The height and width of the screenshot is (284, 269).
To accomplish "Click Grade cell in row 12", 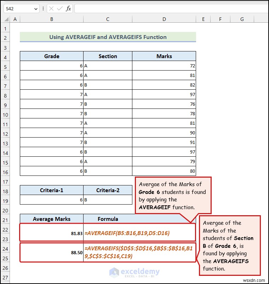I will click(x=52, y=133).
